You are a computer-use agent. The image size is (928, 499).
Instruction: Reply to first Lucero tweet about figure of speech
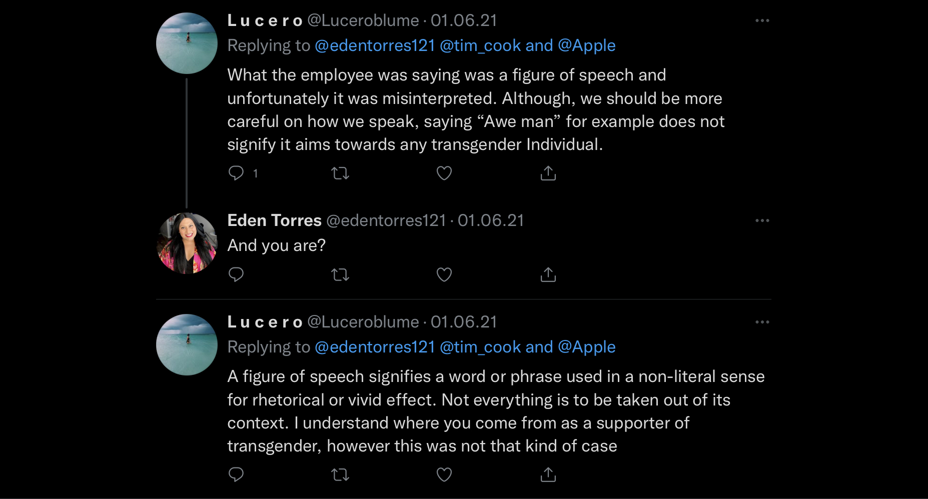pyautogui.click(x=236, y=173)
